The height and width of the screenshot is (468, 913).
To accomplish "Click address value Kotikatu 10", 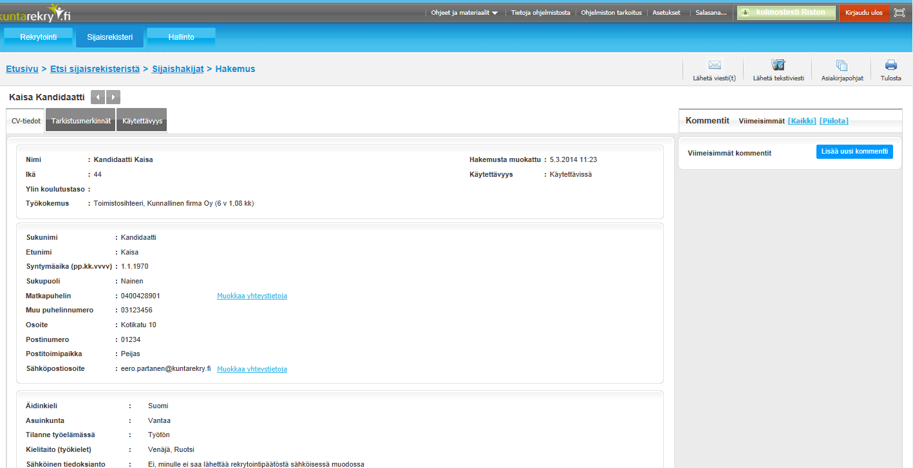I will (138, 325).
